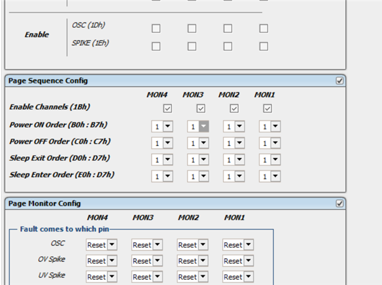Open Power ON Order dropdown for MON1

coord(270,126)
